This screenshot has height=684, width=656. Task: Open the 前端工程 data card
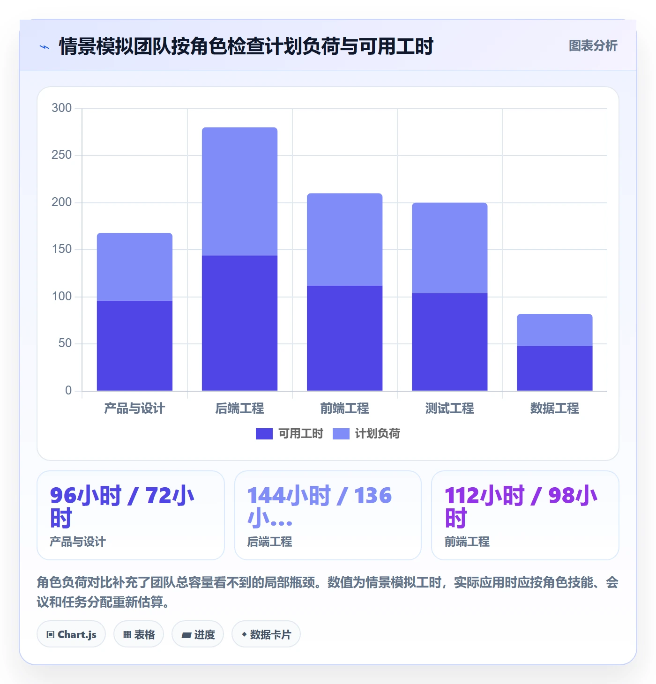tap(525, 515)
